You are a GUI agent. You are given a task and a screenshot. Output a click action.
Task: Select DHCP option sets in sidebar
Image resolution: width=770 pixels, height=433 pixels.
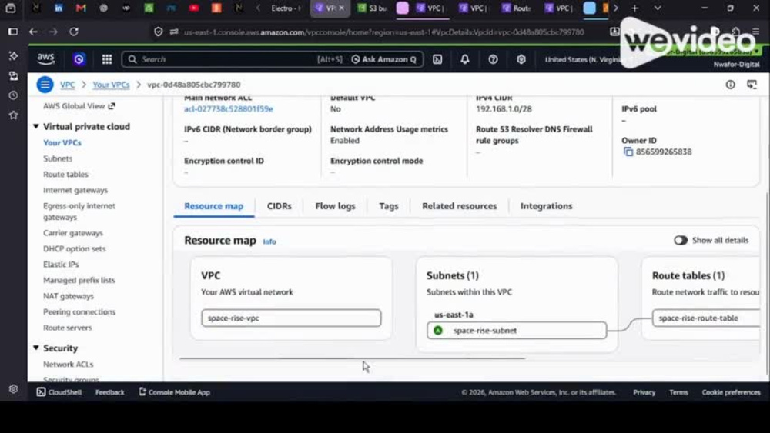(x=74, y=248)
